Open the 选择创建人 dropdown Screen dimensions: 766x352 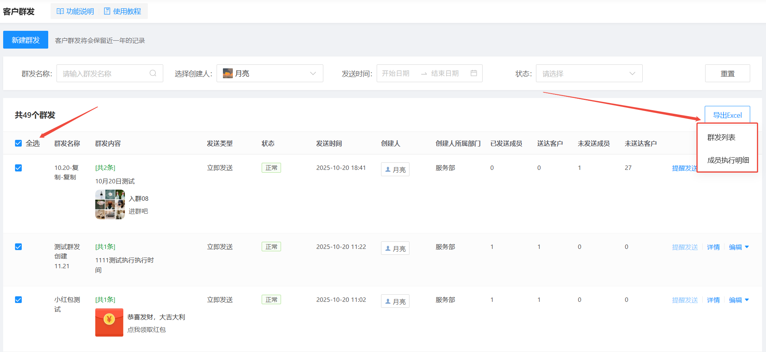[270, 73]
